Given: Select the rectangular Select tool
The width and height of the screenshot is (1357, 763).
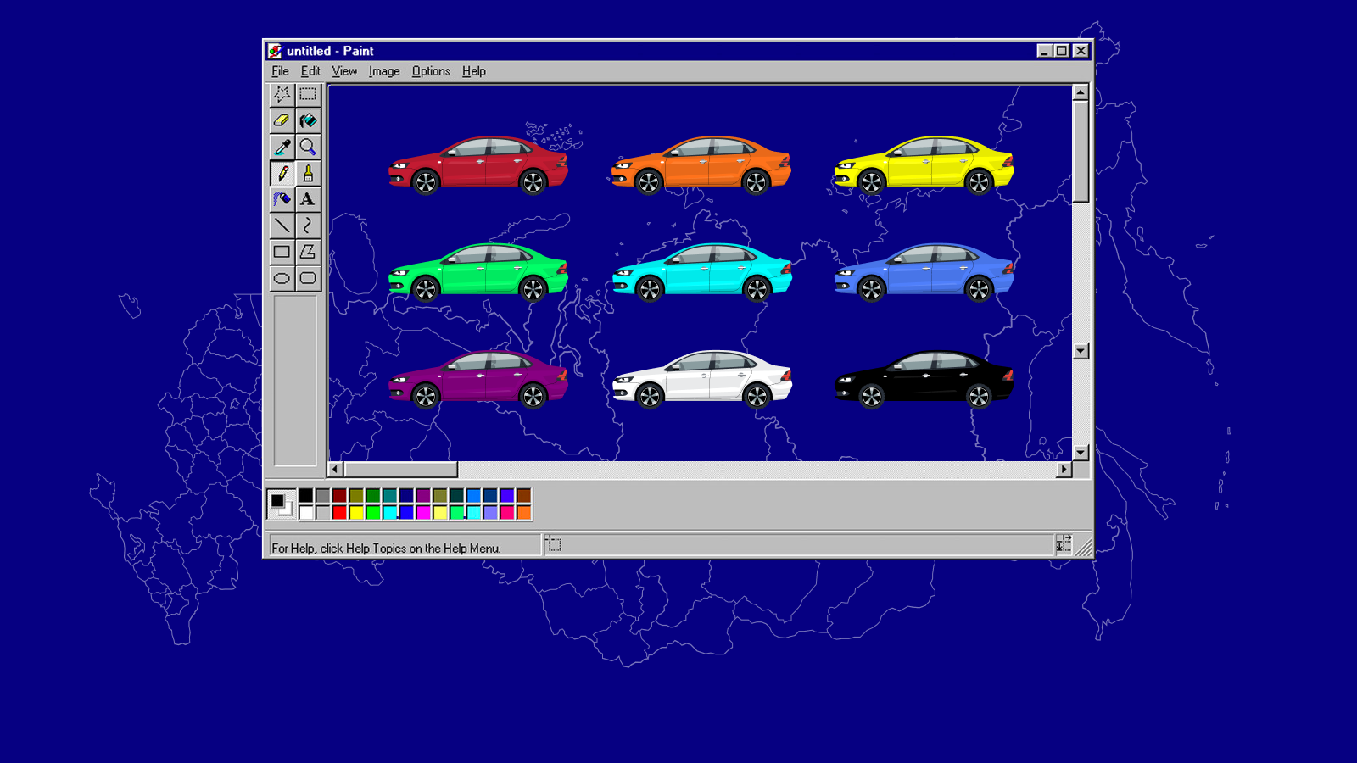Looking at the screenshot, I should (x=308, y=94).
